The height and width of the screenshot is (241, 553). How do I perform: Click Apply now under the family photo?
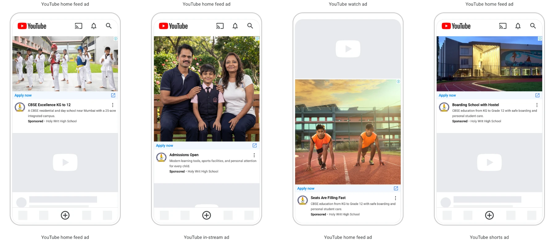click(164, 146)
